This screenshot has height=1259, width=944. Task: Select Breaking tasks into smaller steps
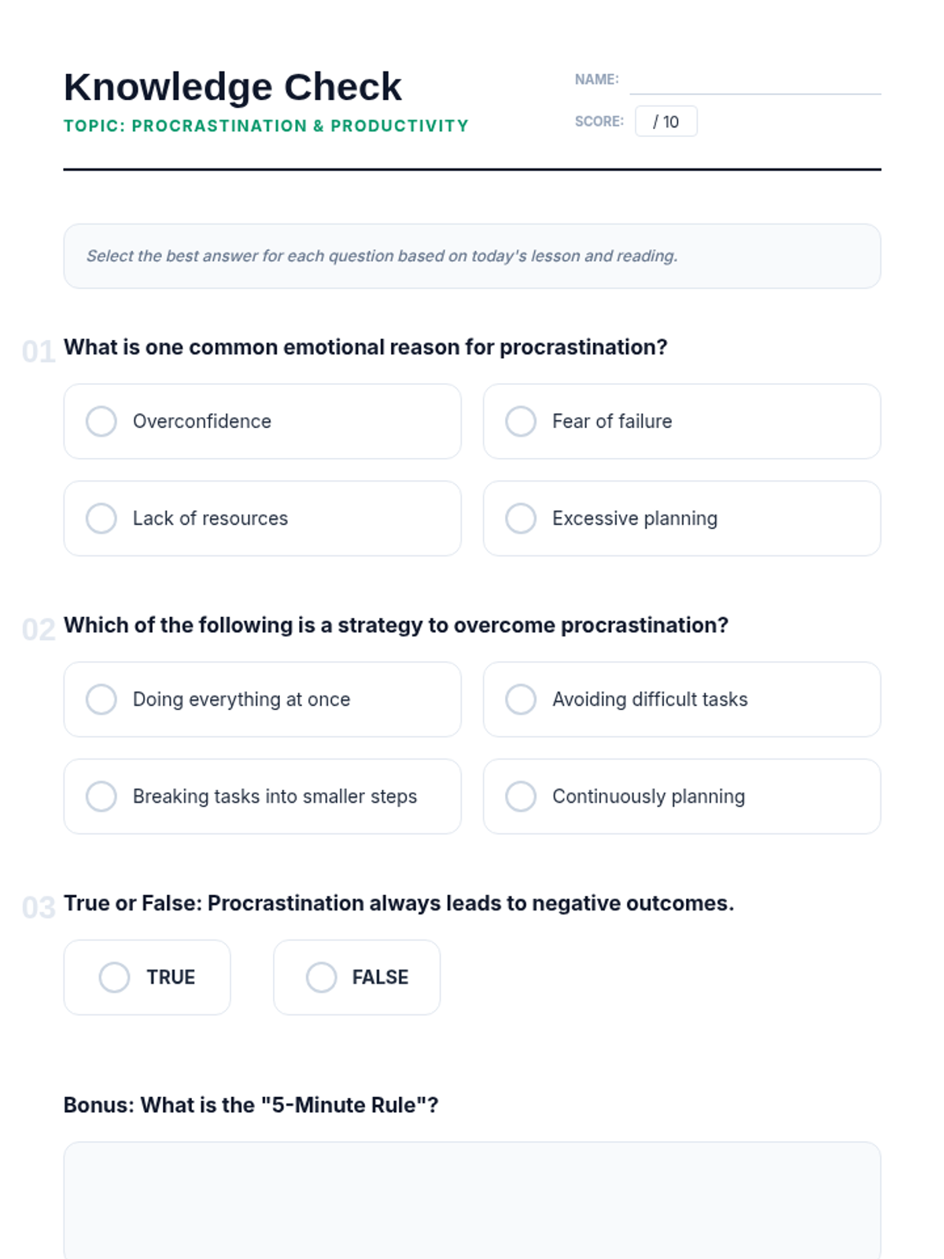point(101,796)
